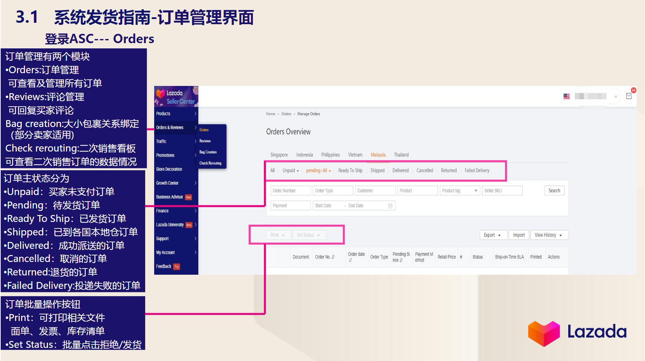645x361 pixels.
Task: Filter by Shipped status
Action: [377, 170]
